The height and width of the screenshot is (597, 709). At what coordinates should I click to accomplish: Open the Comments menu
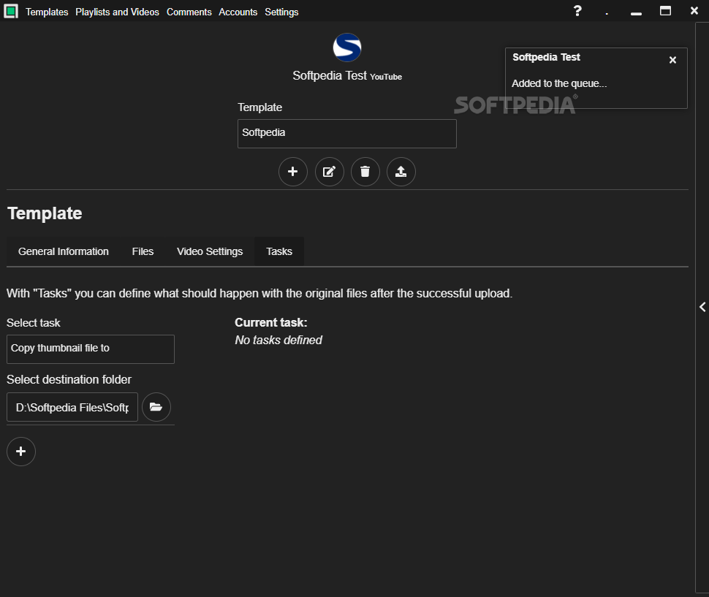(x=189, y=12)
